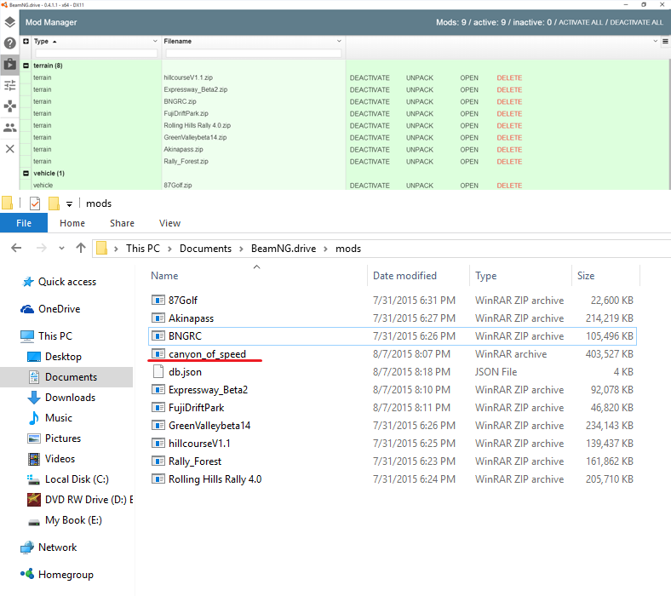Delete the Akinapass.zip mod
Image resolution: width=671 pixels, height=596 pixels.
(x=509, y=150)
